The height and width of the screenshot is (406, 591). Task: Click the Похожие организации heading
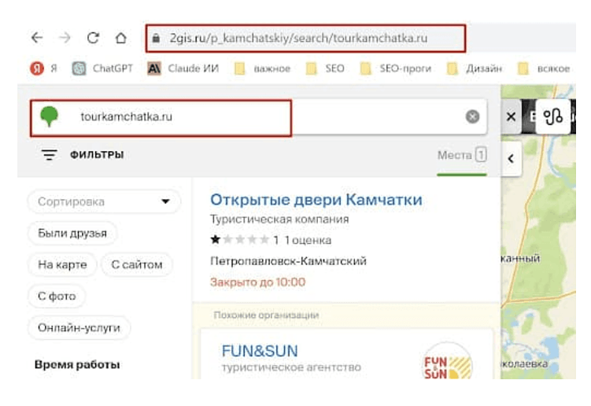pos(266,315)
